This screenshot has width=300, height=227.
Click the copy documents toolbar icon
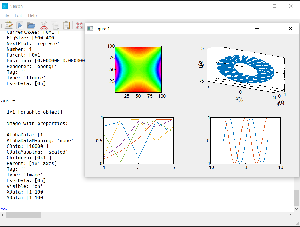[55, 25]
